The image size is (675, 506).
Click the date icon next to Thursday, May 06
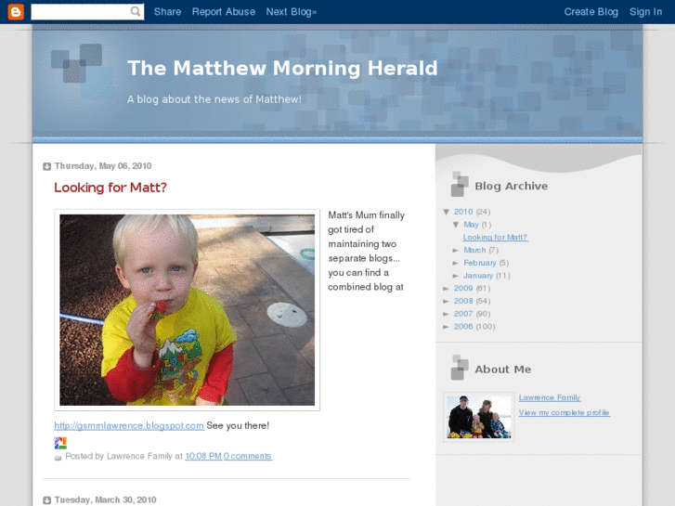pyautogui.click(x=47, y=167)
